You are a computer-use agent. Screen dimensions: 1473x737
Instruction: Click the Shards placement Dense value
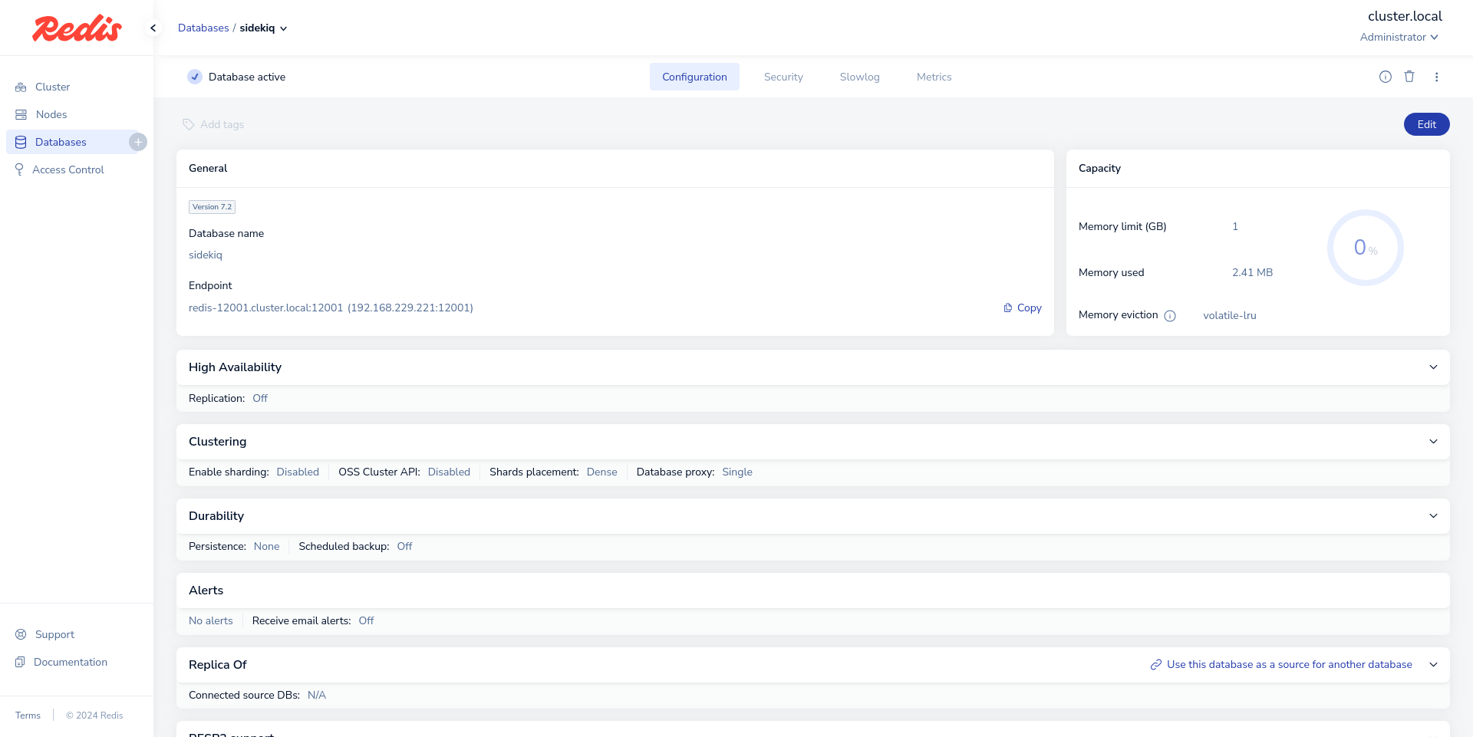(x=602, y=472)
